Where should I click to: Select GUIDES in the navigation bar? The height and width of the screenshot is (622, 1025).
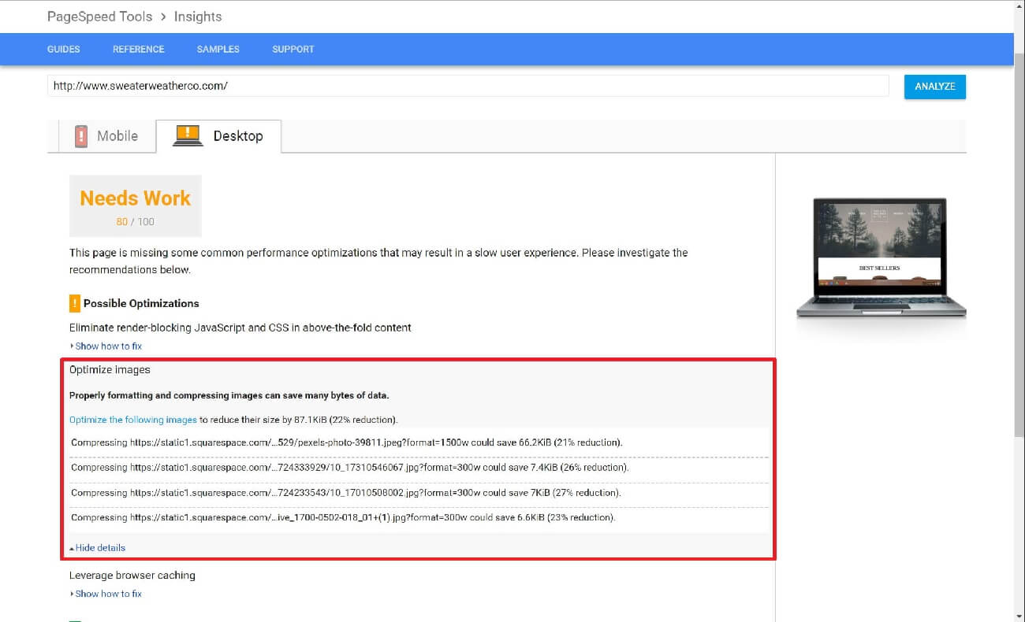tap(63, 49)
